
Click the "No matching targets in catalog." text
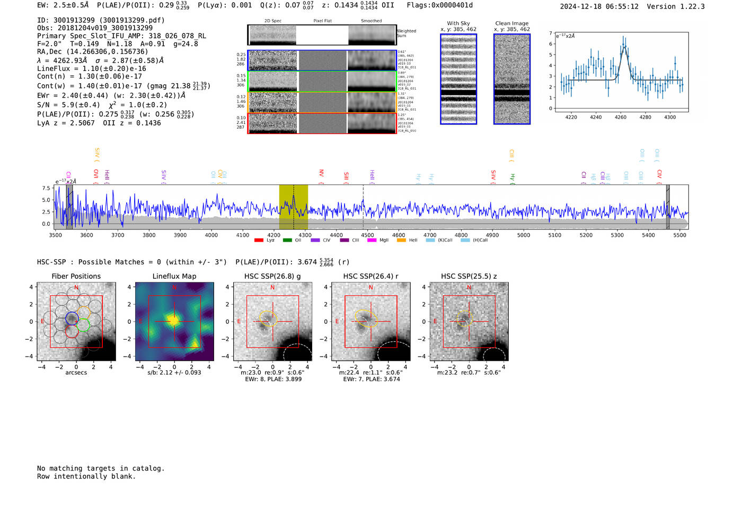click(101, 468)
